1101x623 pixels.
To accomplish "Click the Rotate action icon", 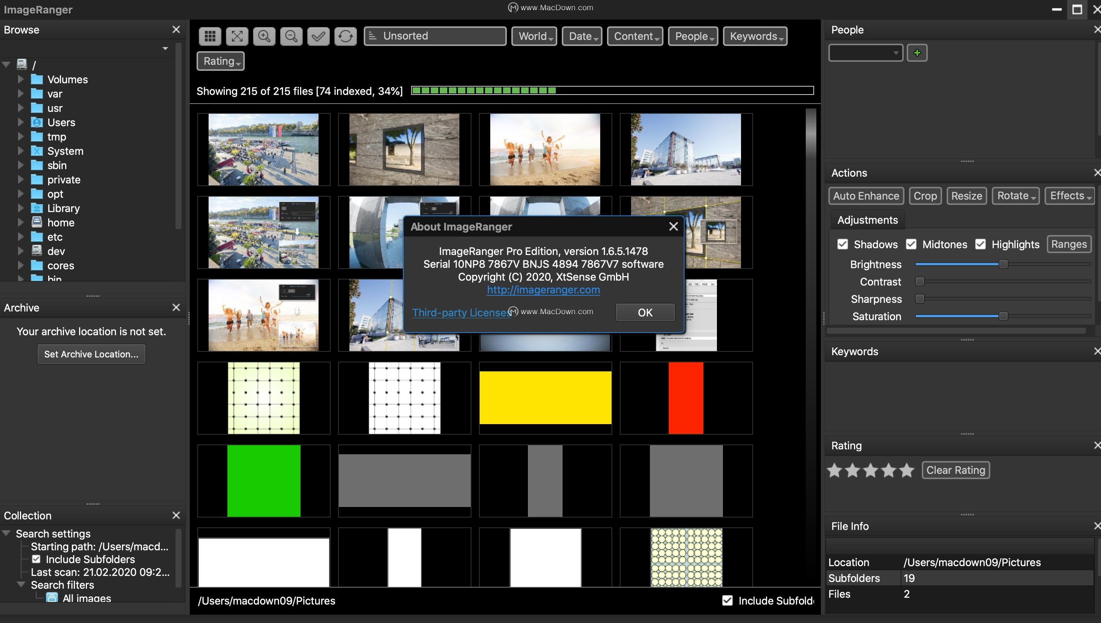I will (x=1016, y=195).
